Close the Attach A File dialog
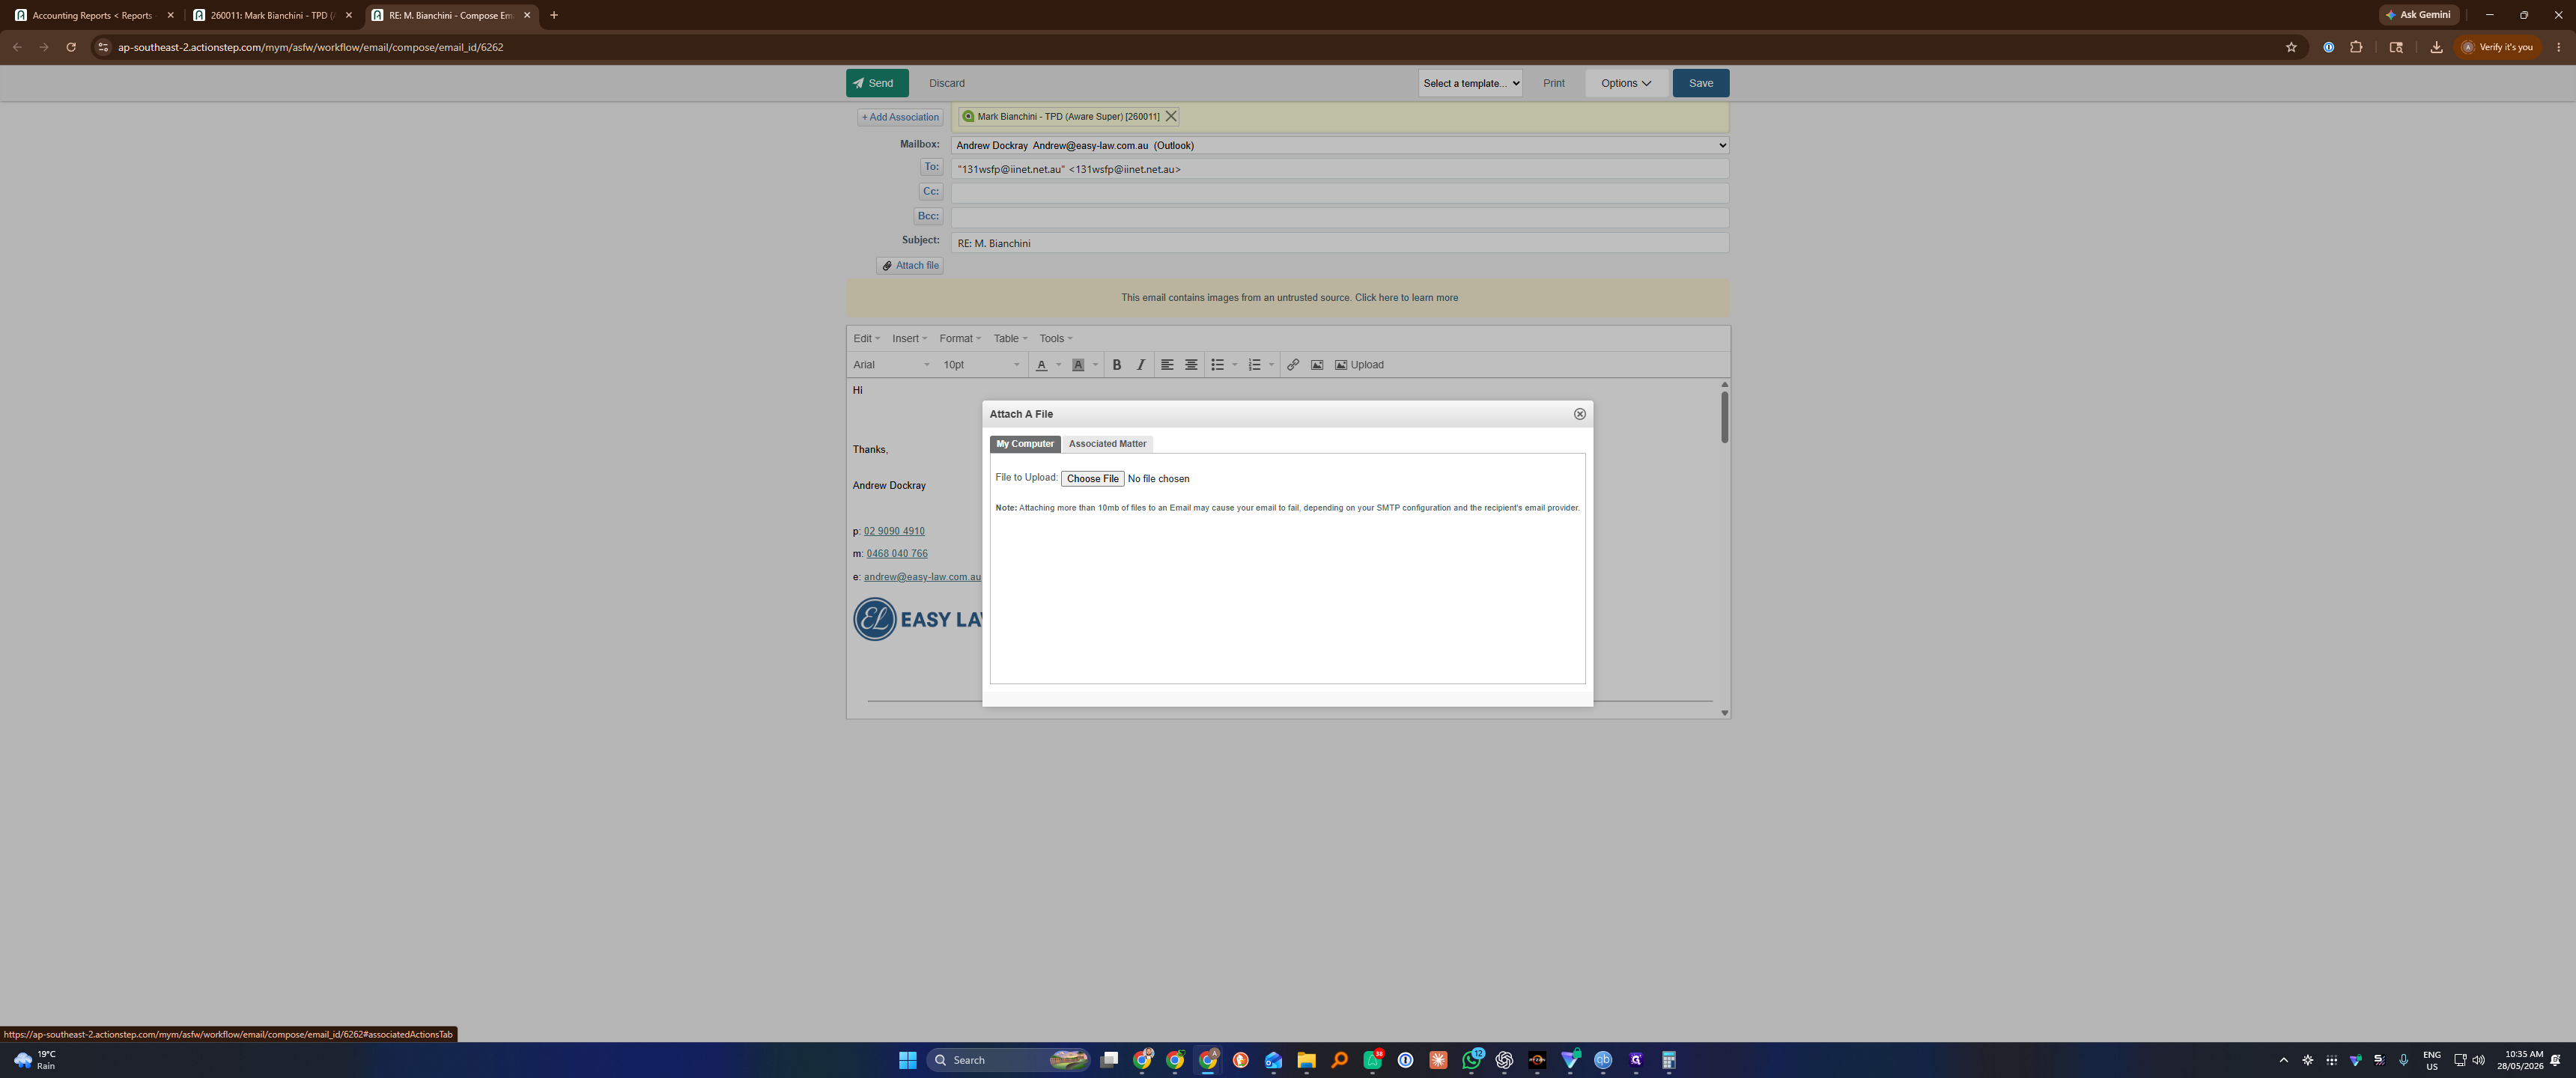This screenshot has width=2576, height=1078. tap(1579, 414)
